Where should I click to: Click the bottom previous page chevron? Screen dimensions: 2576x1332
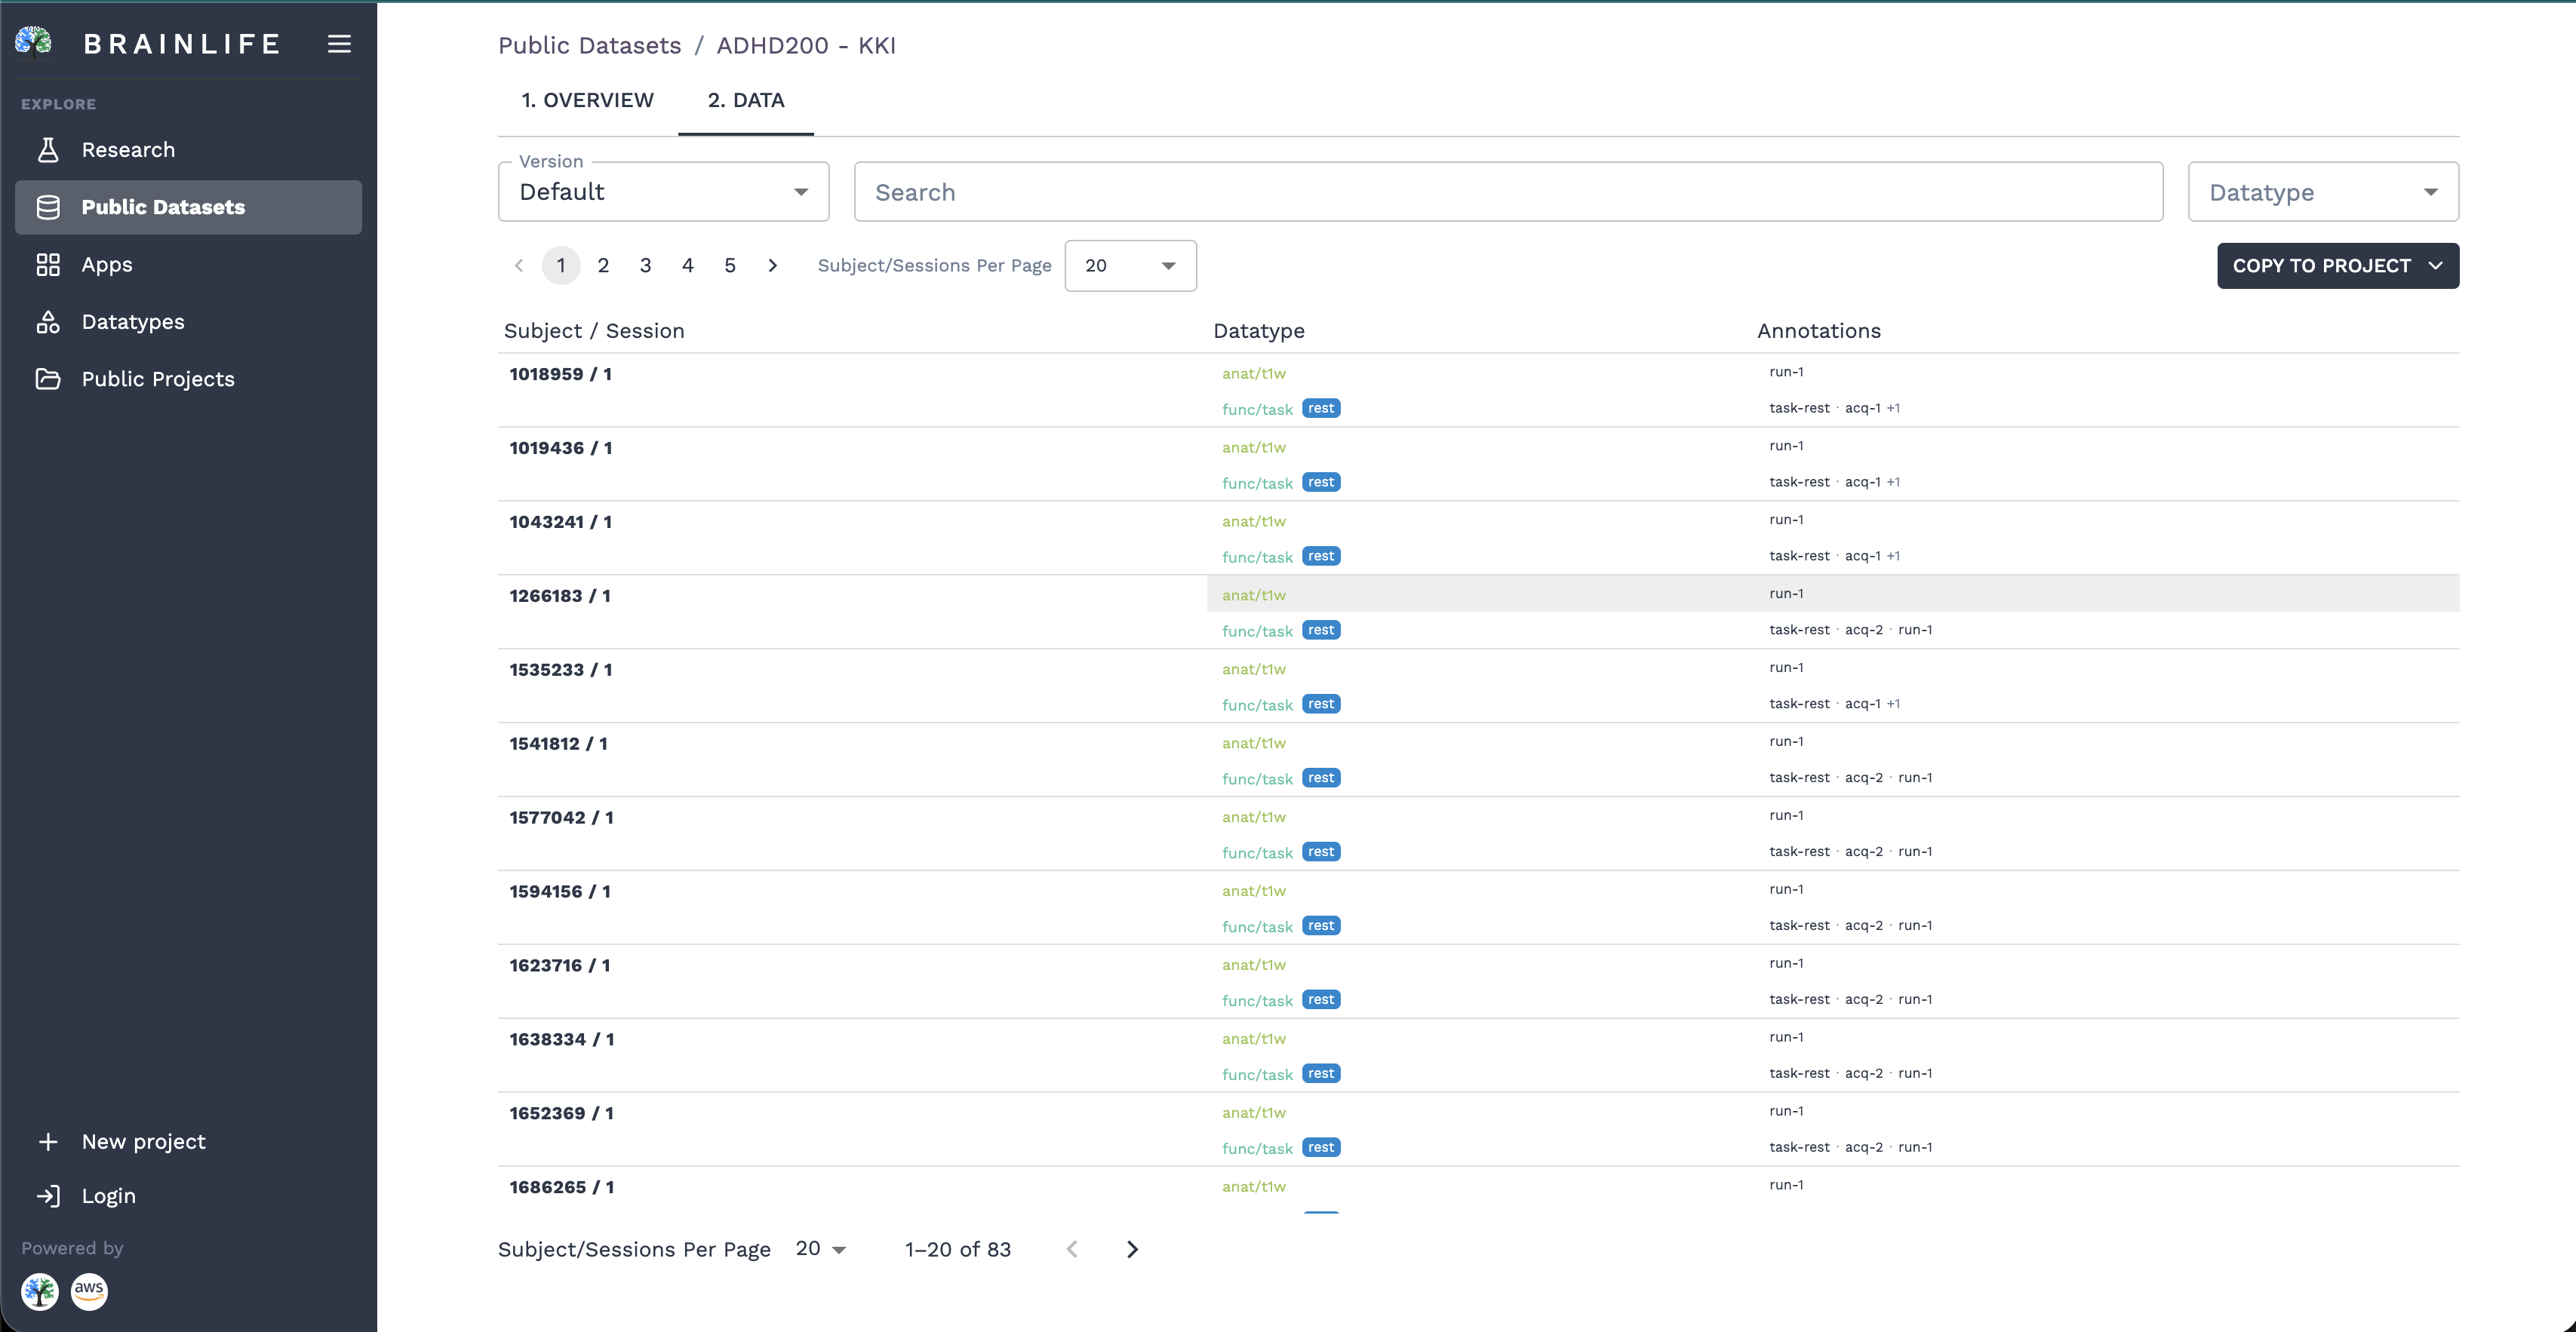click(x=1072, y=1249)
